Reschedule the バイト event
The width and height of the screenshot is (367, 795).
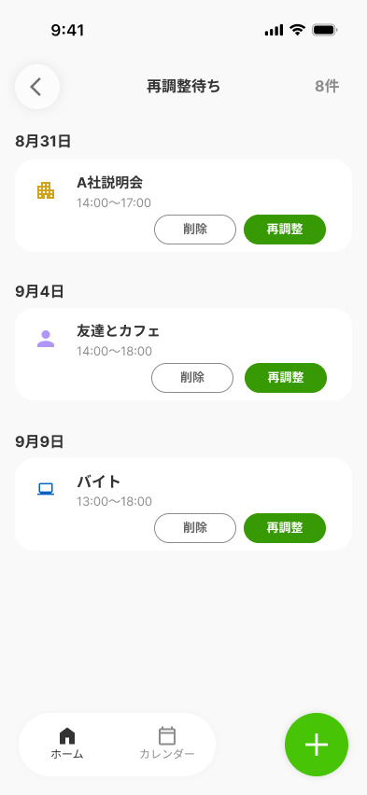click(285, 528)
